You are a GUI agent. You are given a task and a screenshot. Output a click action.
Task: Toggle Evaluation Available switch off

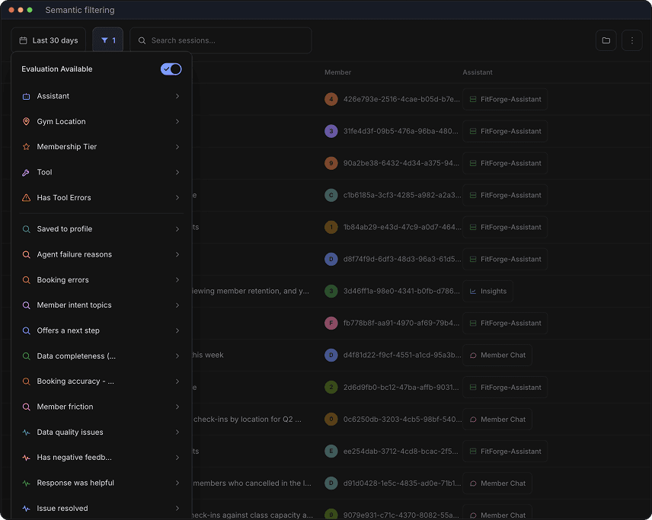[x=171, y=69]
